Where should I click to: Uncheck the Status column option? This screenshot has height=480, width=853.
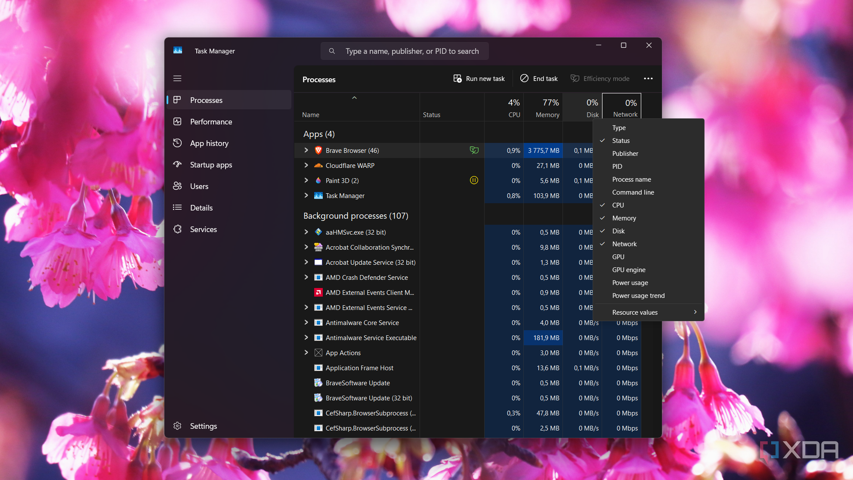tap(648, 141)
